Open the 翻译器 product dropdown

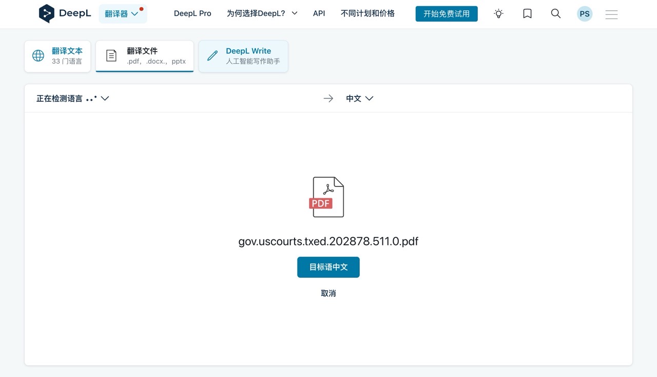pos(123,14)
